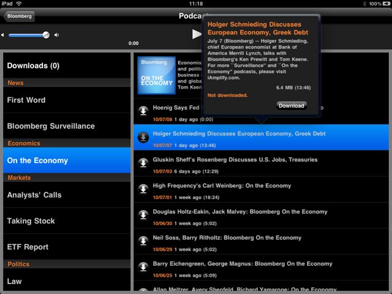Tap the Bluetooth status icon
This screenshot has height=294, width=392.
364,4
